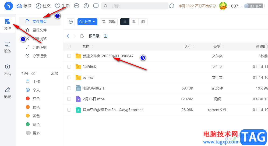Go back with the left chevron
The height and width of the screenshot is (146, 268).
click(x=68, y=36)
